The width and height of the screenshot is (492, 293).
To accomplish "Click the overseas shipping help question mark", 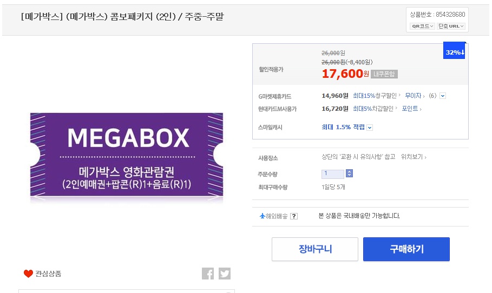I will (294, 216).
